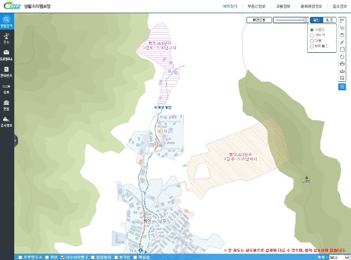Open the 축척 scale dropdown
351x260 pixels.
tap(336, 257)
